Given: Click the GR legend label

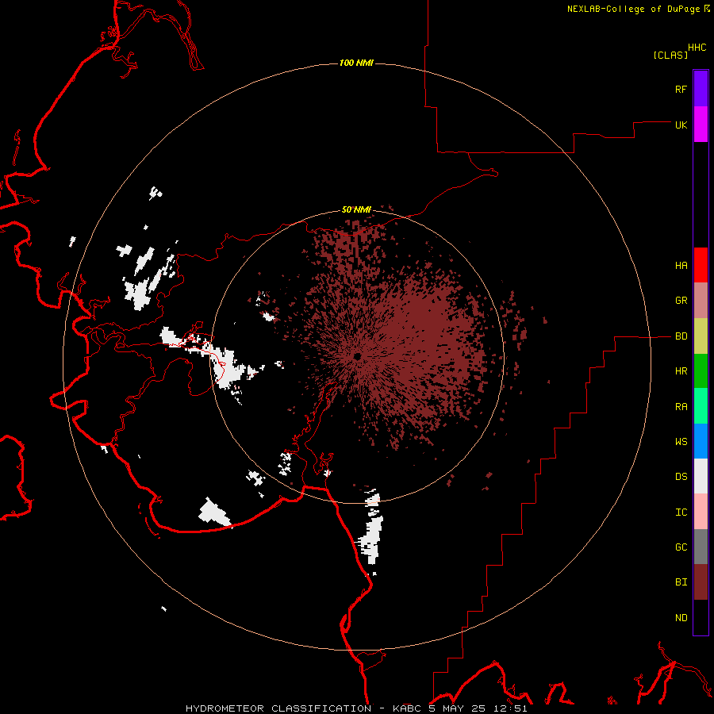Looking at the screenshot, I should [x=681, y=301].
